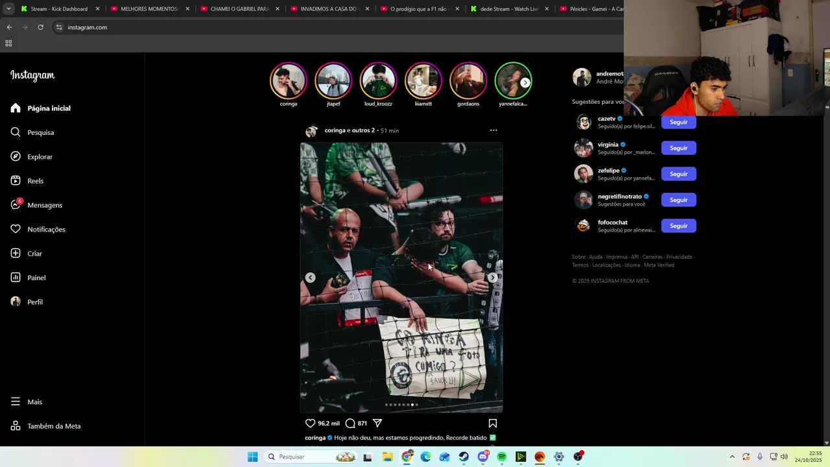
Task: Reload the Instagram page
Action: pos(41,27)
